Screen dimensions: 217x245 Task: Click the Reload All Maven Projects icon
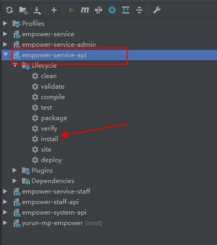click(9, 10)
